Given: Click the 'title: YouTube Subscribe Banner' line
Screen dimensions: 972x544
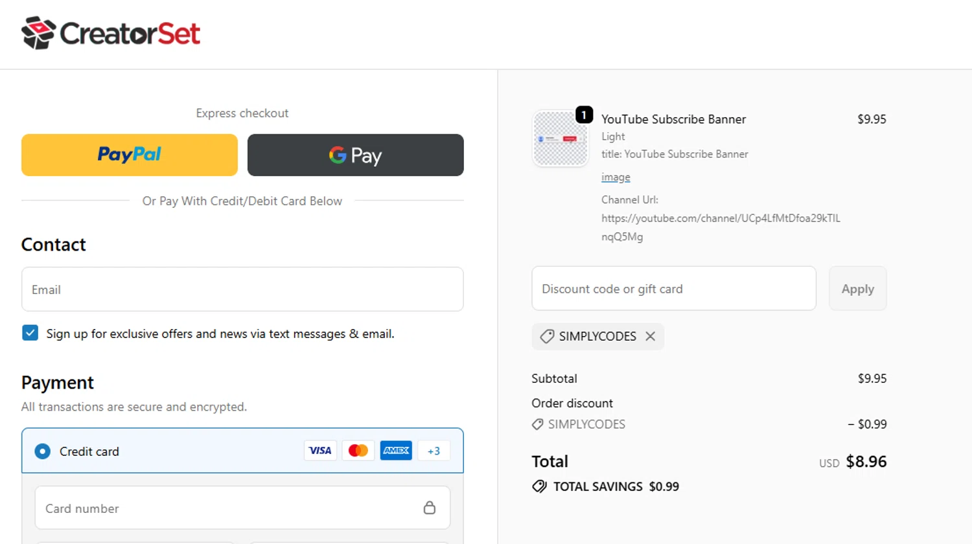Looking at the screenshot, I should point(675,154).
